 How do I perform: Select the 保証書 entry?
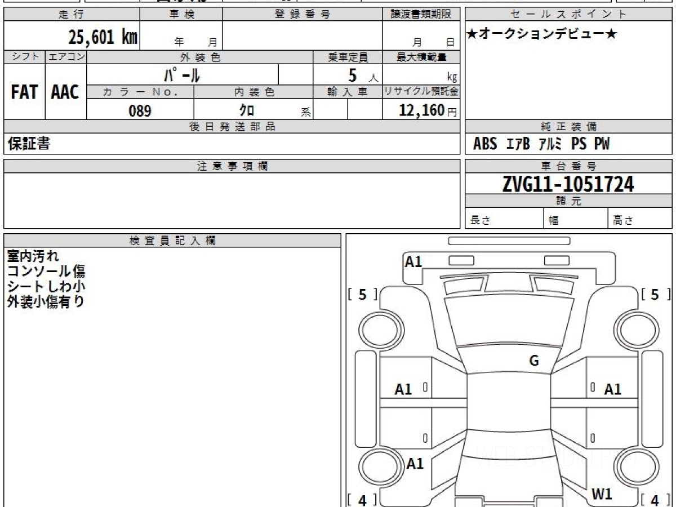[x=29, y=144]
